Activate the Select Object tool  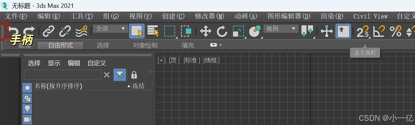[137, 31]
